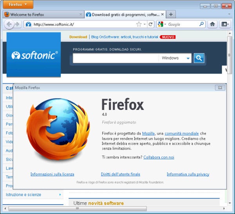Click the softonic logo
Image resolution: width=235 pixels, height=214 pixels.
(x=34, y=55)
